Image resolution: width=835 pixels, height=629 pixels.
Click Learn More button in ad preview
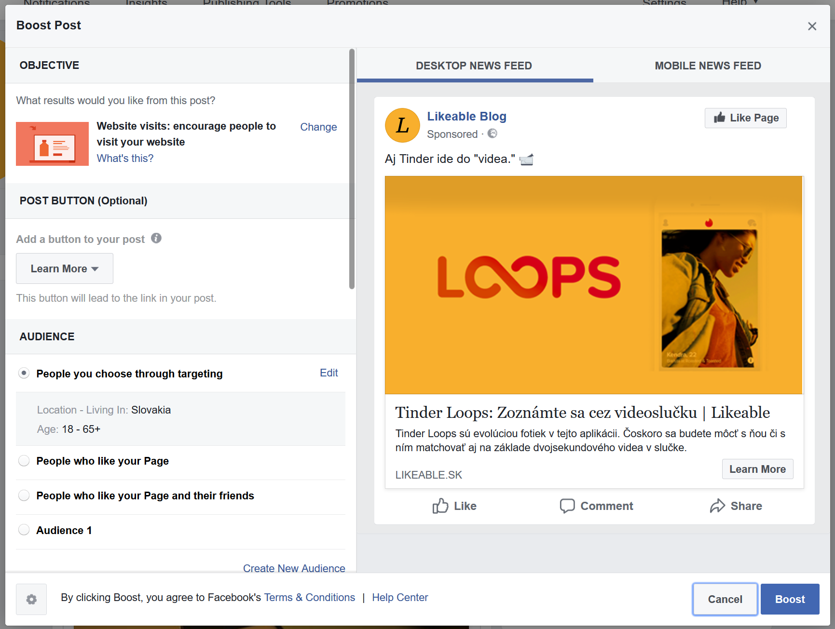coord(757,469)
